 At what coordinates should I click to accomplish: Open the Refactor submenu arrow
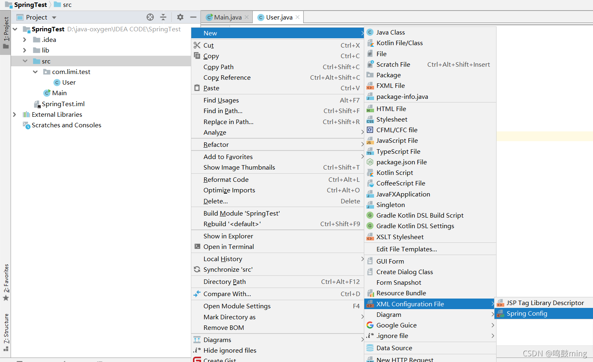click(x=362, y=144)
